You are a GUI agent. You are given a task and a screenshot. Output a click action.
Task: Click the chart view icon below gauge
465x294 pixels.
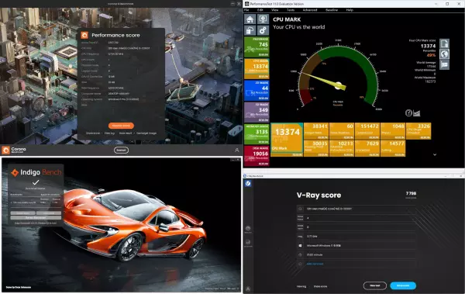(x=417, y=113)
